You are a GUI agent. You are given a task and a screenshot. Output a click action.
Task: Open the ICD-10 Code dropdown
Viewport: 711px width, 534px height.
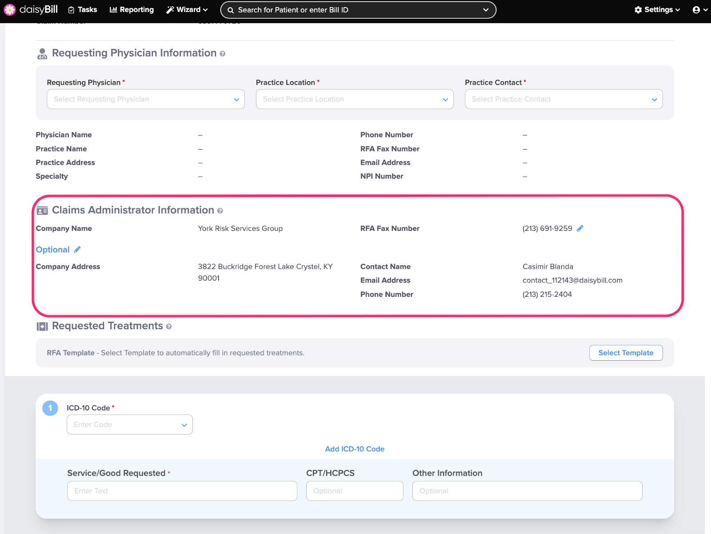pyautogui.click(x=129, y=425)
